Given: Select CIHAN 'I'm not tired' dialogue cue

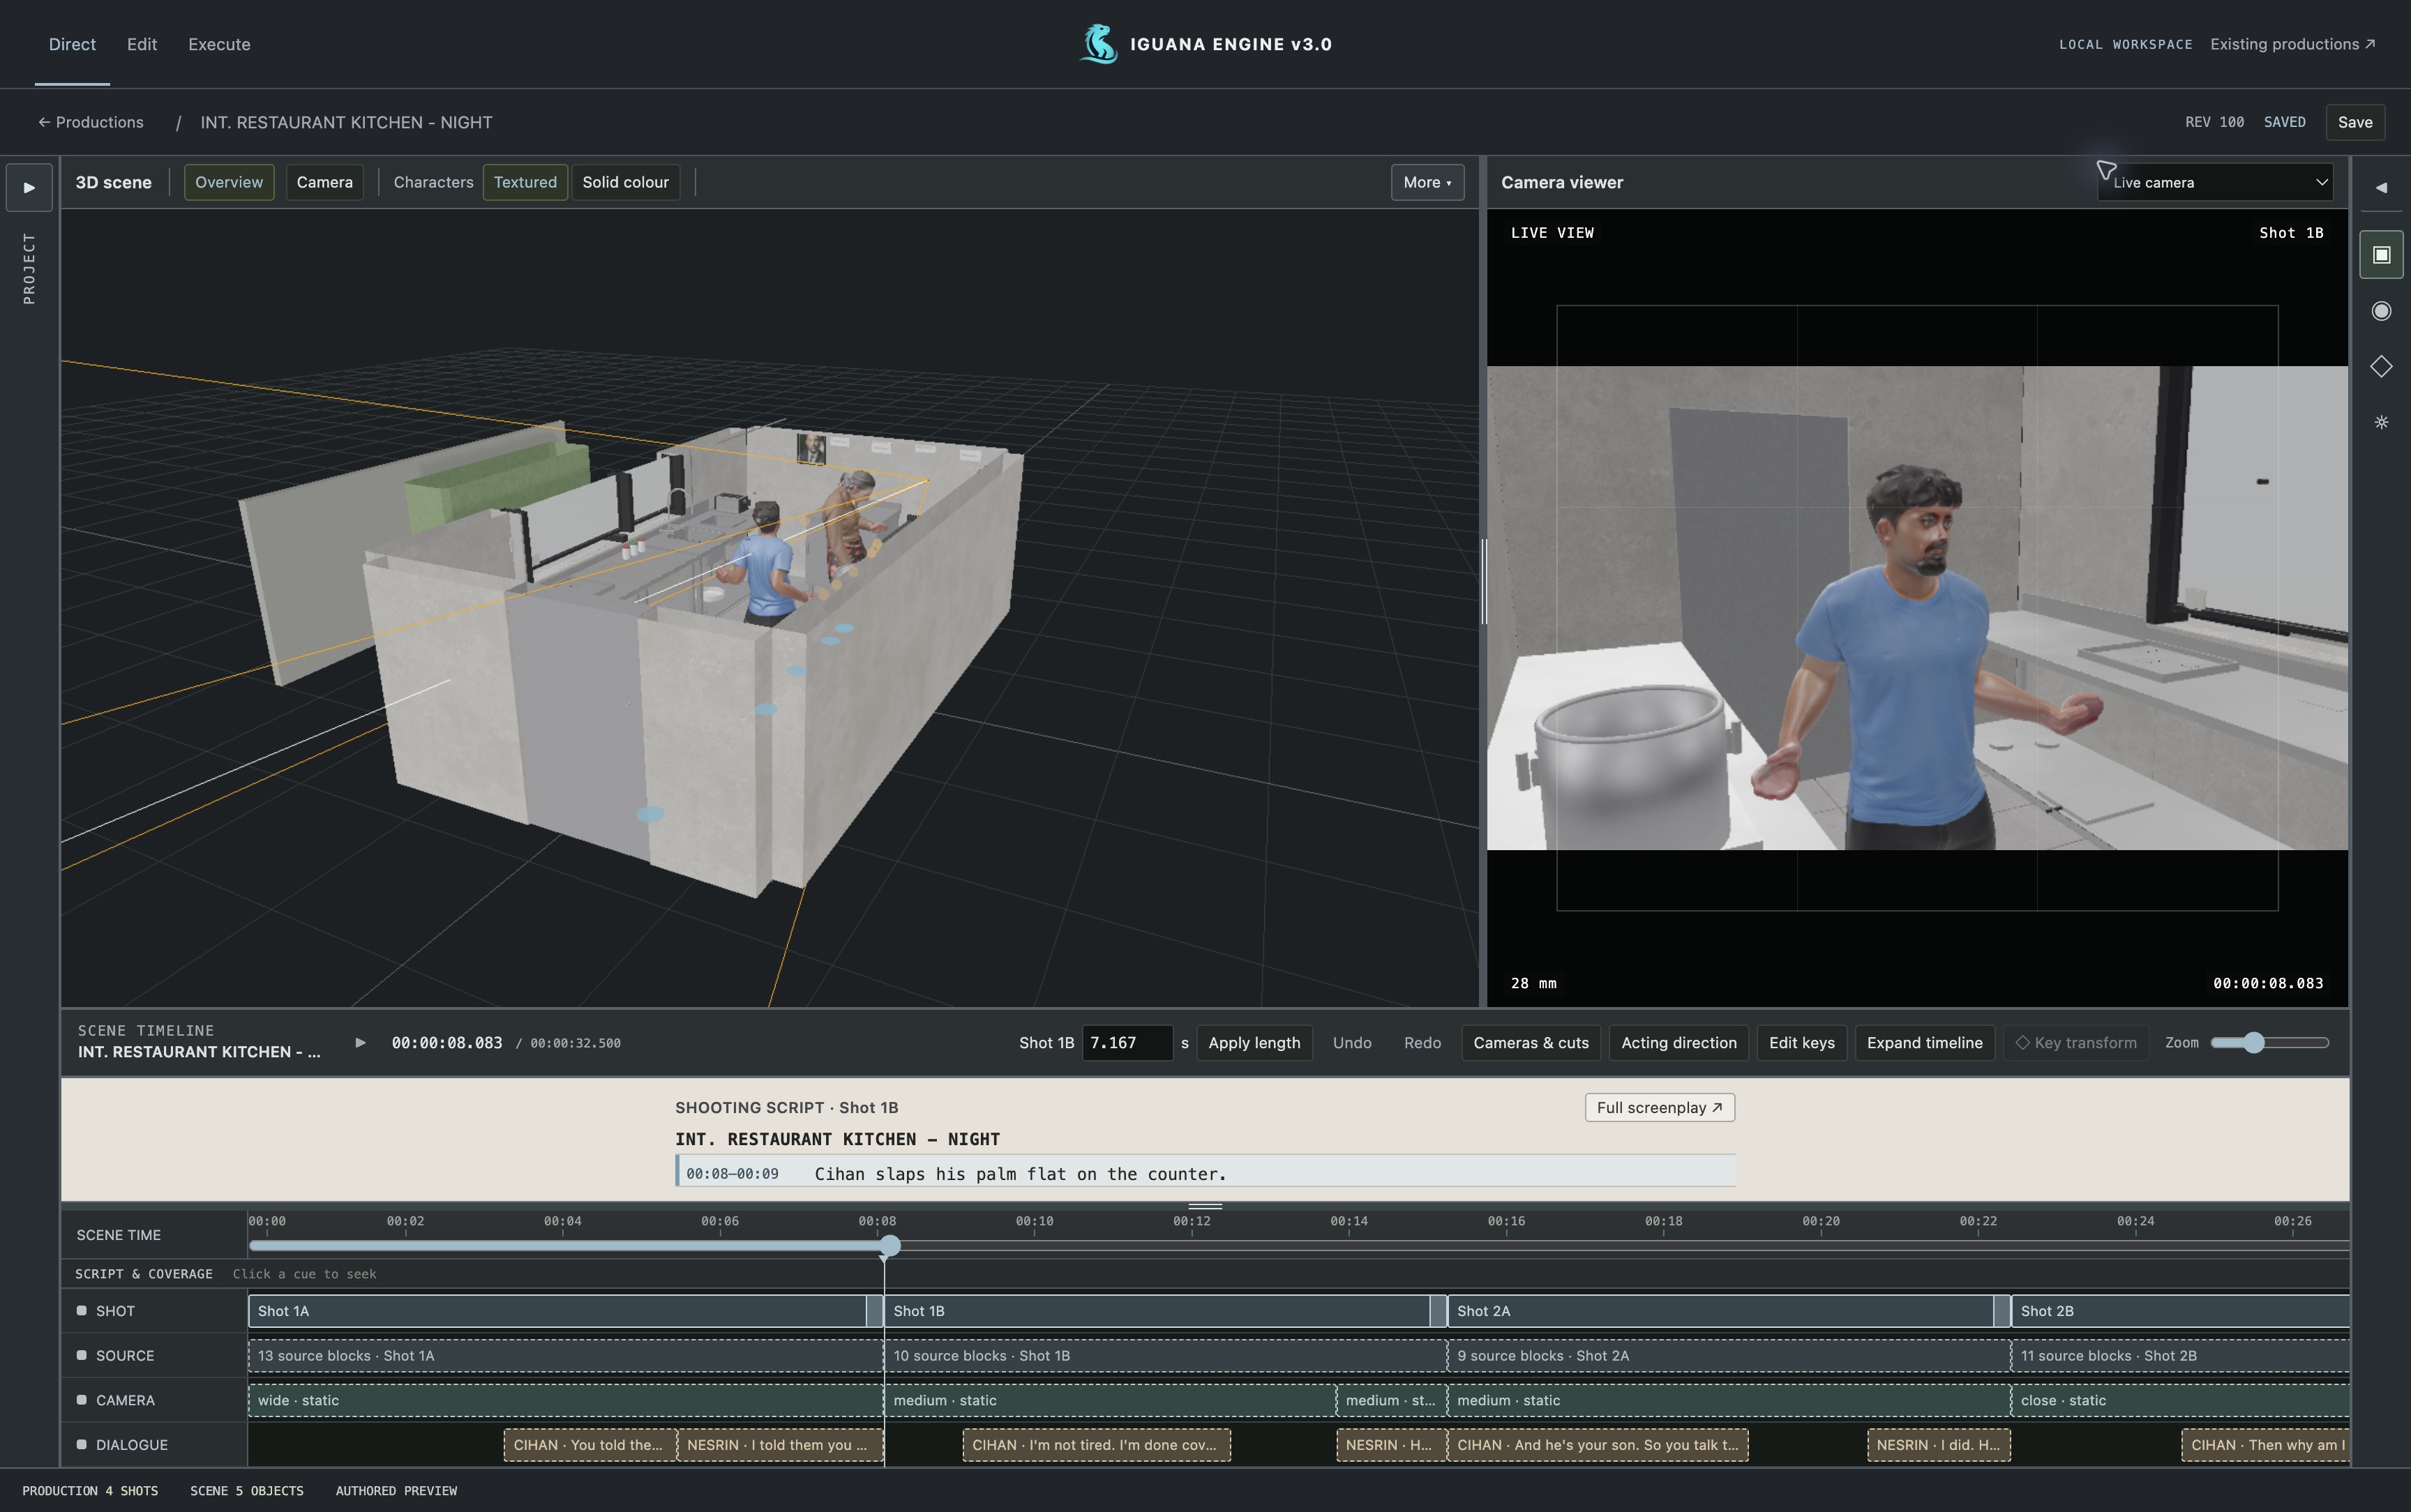Looking at the screenshot, I should tap(1096, 1444).
